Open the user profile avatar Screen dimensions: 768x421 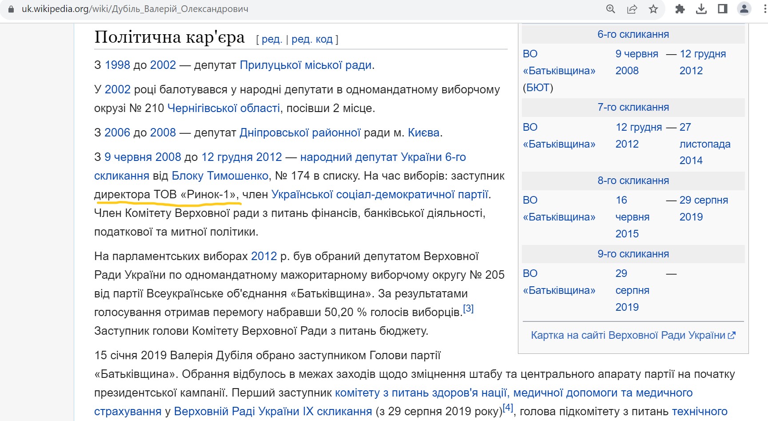[x=744, y=9]
